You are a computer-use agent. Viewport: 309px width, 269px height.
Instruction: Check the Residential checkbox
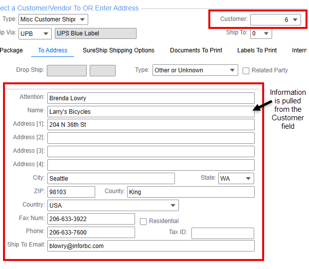144,221
